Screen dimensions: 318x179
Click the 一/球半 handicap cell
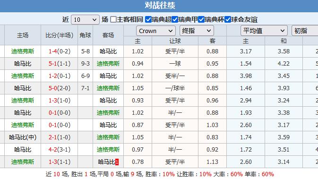[x=175, y=88]
